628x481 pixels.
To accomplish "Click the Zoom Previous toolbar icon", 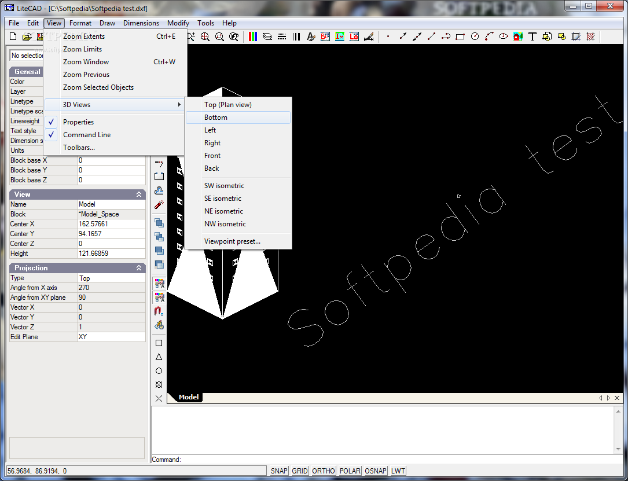I will click(234, 37).
